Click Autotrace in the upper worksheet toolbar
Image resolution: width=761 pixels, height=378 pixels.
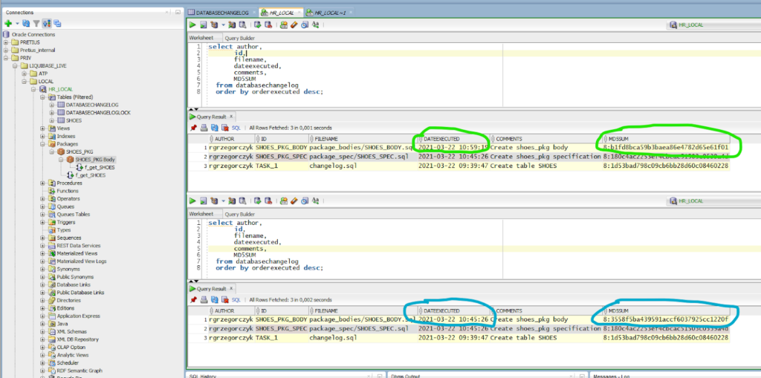click(x=232, y=25)
